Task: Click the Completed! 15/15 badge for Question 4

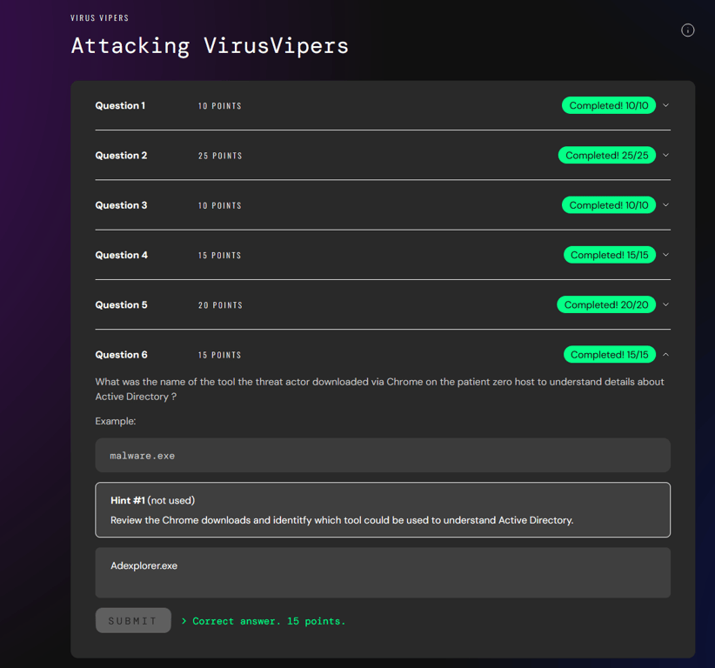Action: pyautogui.click(x=609, y=255)
